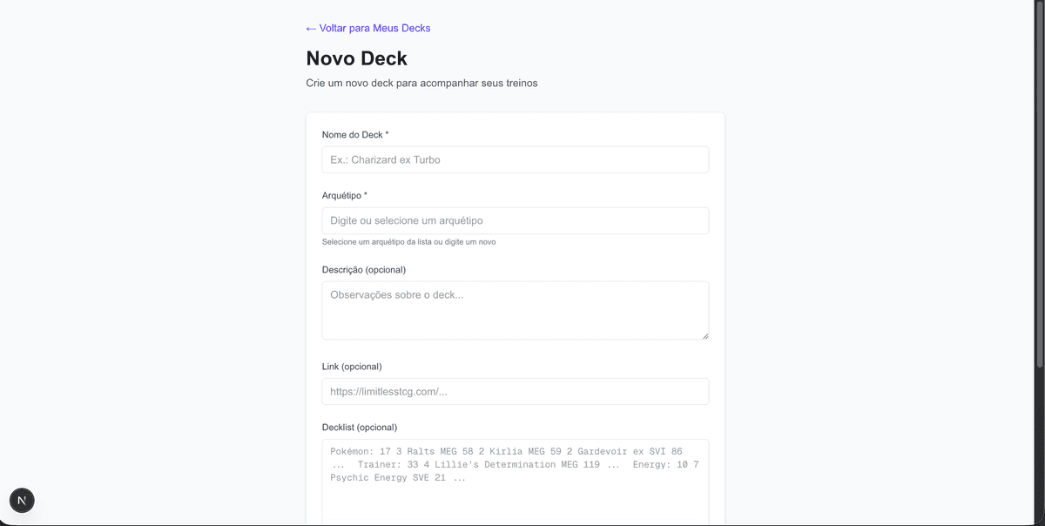Go back via Voltar para Meus Decks
Viewport: 1045px width, 526px height.
[374, 28]
